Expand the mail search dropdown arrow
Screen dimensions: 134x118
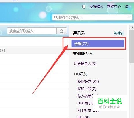129,17
